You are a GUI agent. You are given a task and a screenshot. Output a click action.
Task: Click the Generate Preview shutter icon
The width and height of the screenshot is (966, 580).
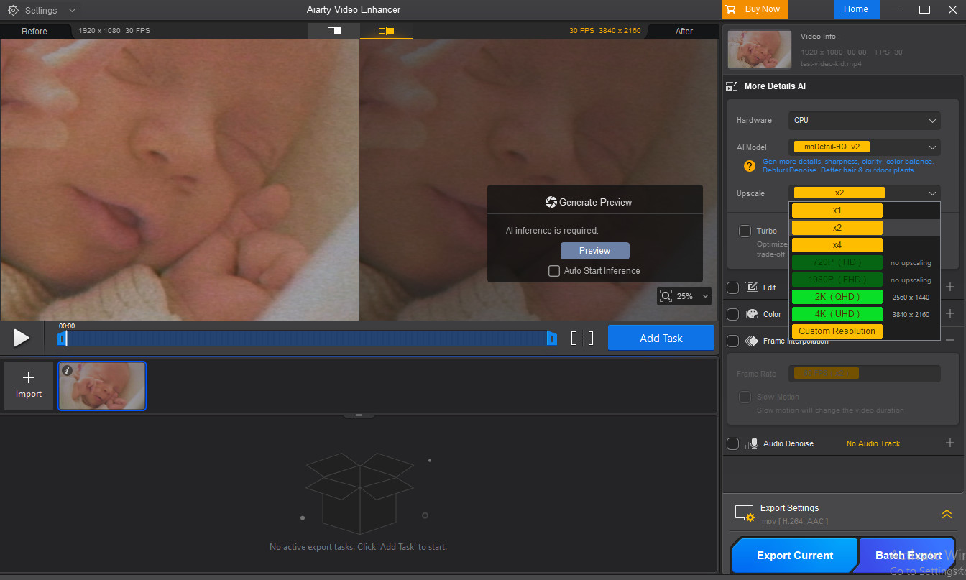pyautogui.click(x=551, y=202)
